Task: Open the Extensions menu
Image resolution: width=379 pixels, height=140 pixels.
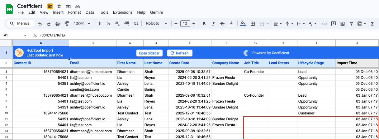Action: (123, 12)
